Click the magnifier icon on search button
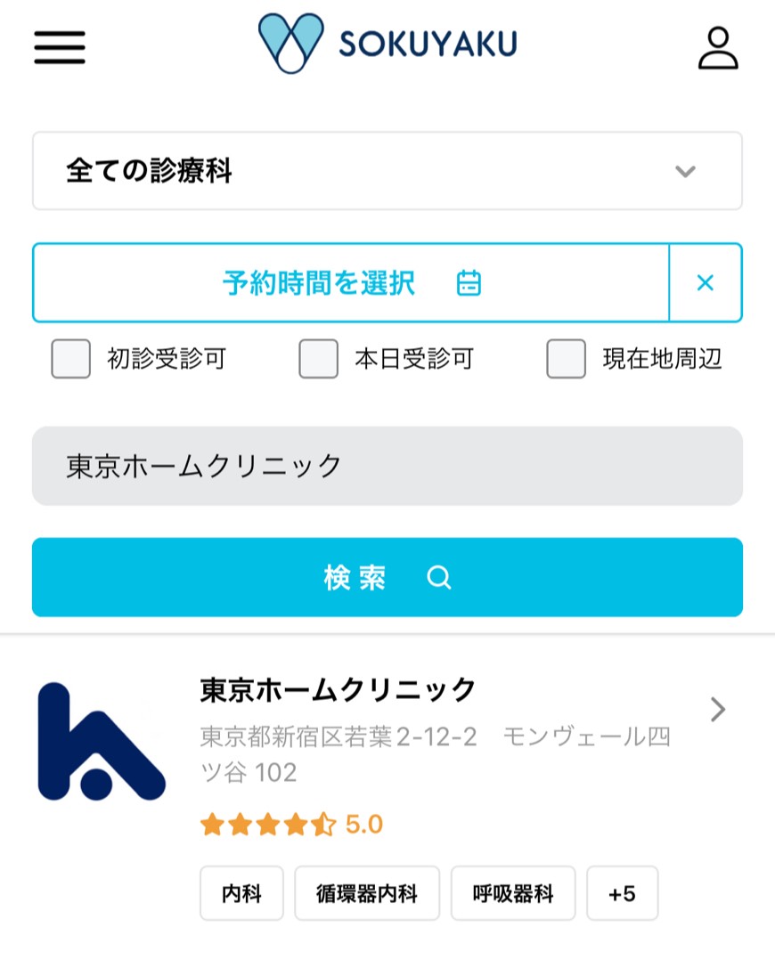 click(x=438, y=577)
